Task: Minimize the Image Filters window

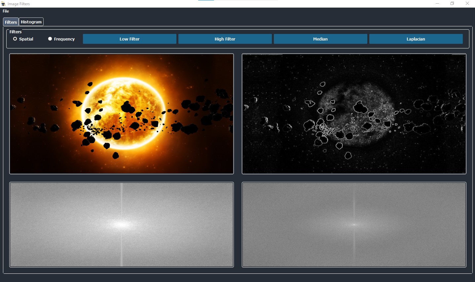Action: point(437,4)
